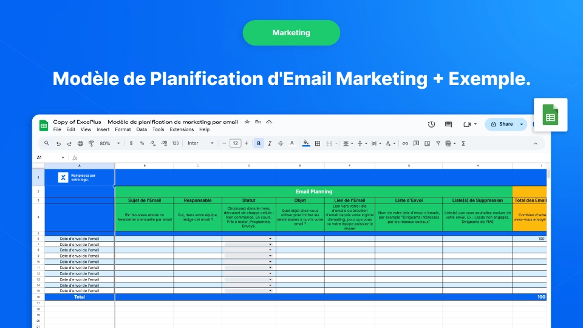Open the comments panel icon
The height and width of the screenshot is (328, 583).
[x=449, y=125]
